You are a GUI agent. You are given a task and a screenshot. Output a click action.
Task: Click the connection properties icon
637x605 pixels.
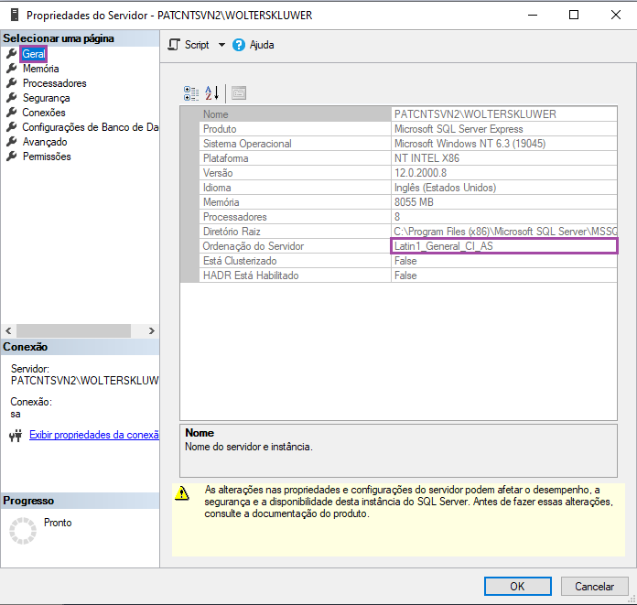coord(15,436)
